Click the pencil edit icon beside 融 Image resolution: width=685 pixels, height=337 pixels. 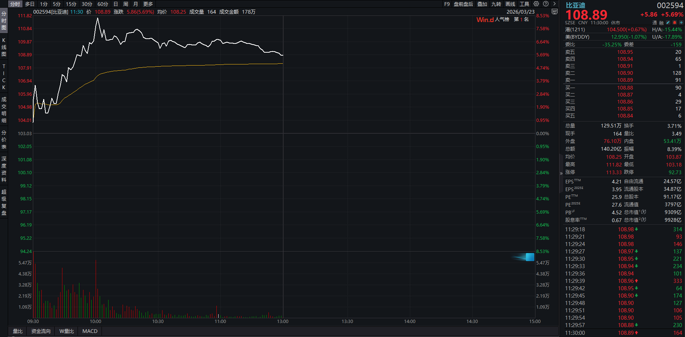[x=668, y=23]
